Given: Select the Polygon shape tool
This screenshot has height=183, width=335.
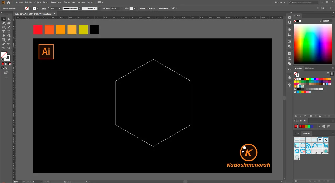Looking at the screenshot, I should [4, 27].
